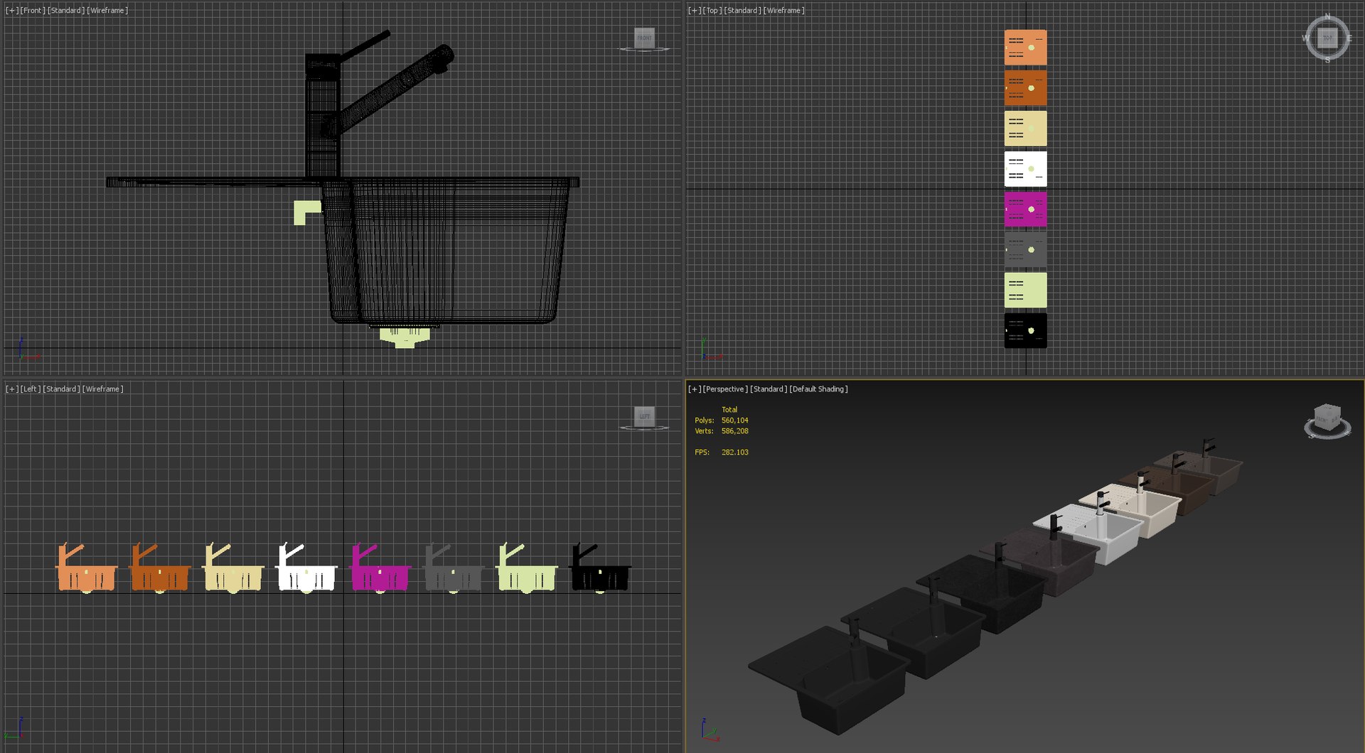
Task: Click the Top viewport ViewCube compass
Action: (1327, 38)
